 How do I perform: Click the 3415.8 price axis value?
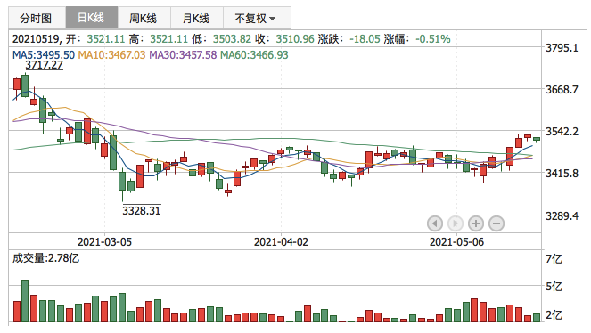pos(562,174)
